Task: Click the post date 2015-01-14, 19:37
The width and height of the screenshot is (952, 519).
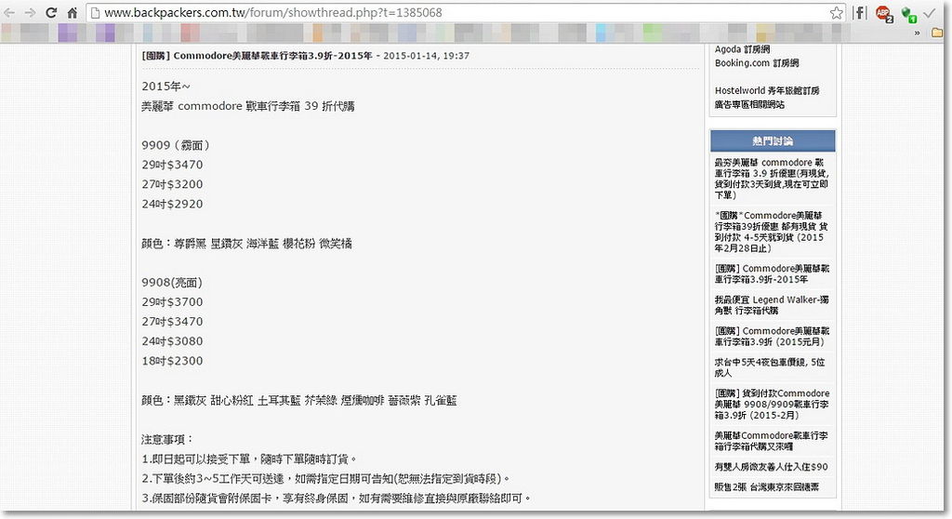Action: (426, 55)
